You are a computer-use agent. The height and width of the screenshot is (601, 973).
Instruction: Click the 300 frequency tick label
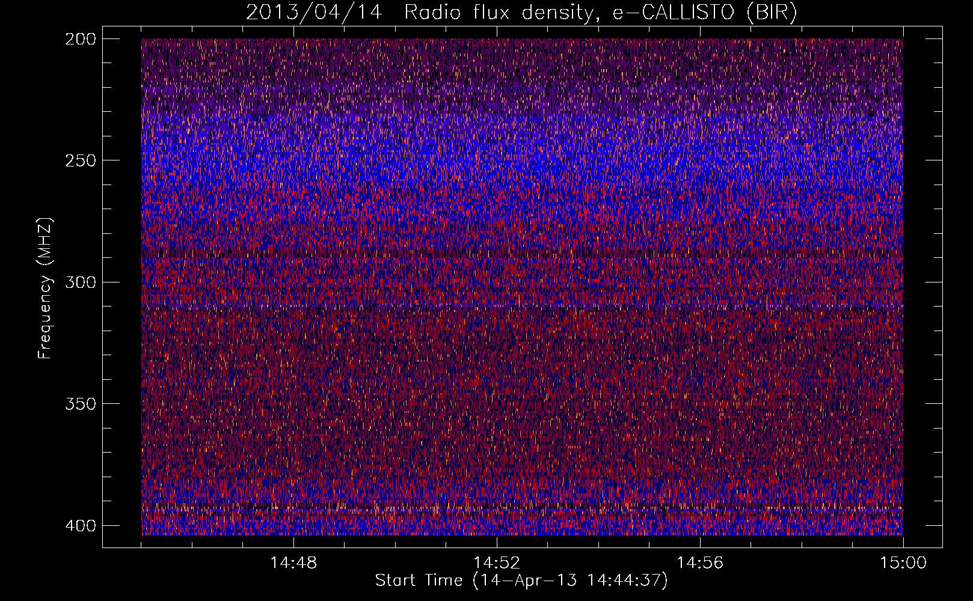click(80, 282)
